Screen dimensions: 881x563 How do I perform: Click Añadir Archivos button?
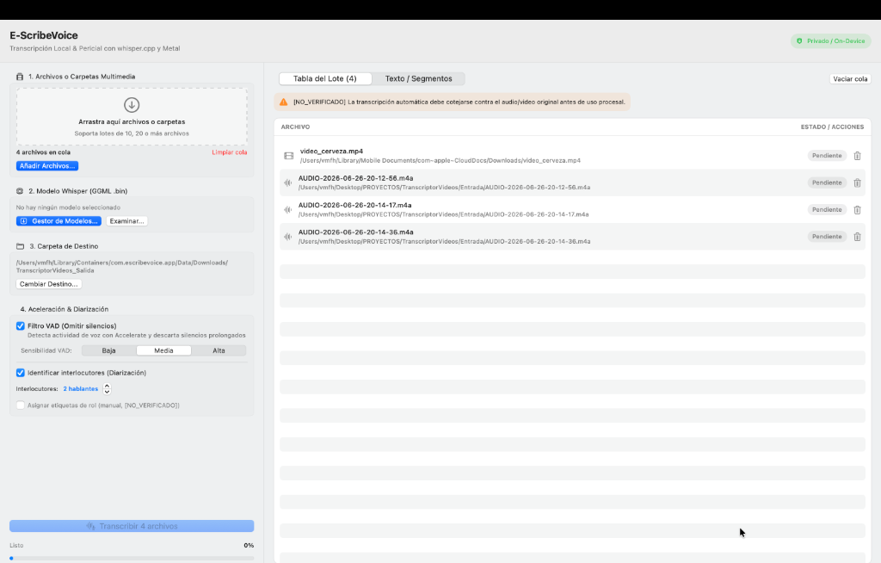pyautogui.click(x=47, y=166)
